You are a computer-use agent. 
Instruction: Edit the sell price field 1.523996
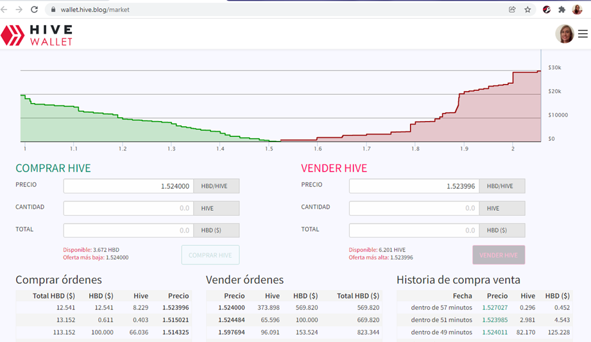coord(415,186)
